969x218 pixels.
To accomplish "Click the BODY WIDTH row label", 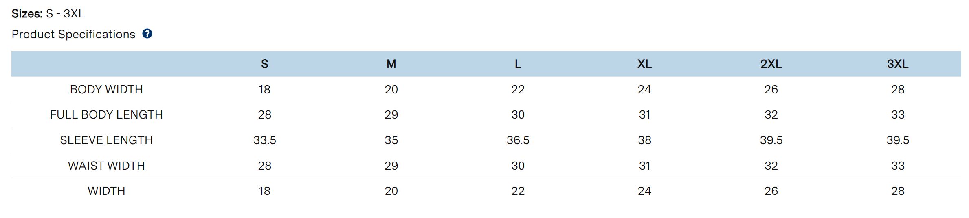I will point(106,89).
